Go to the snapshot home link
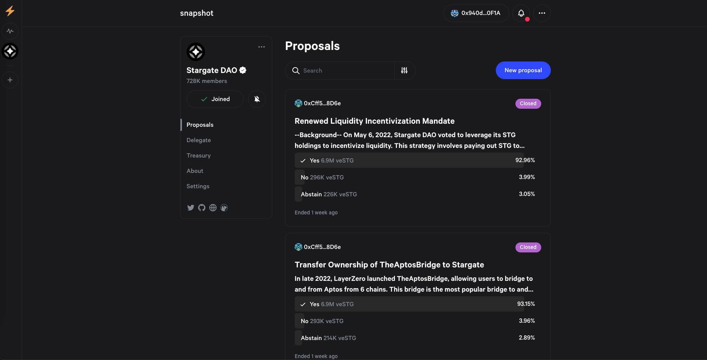This screenshot has height=360, width=707. [197, 13]
